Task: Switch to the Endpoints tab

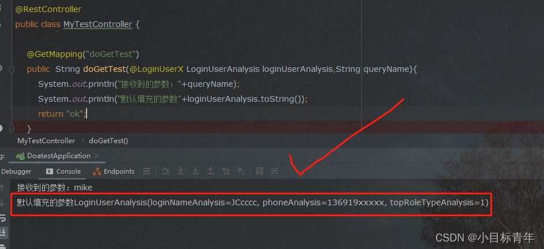Action: [114, 171]
